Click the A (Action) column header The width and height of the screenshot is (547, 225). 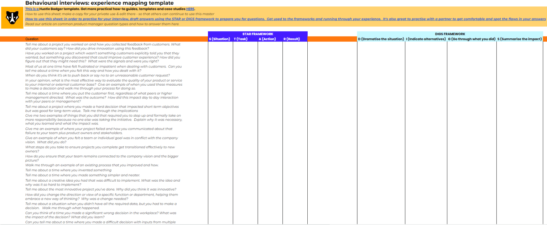(270, 39)
